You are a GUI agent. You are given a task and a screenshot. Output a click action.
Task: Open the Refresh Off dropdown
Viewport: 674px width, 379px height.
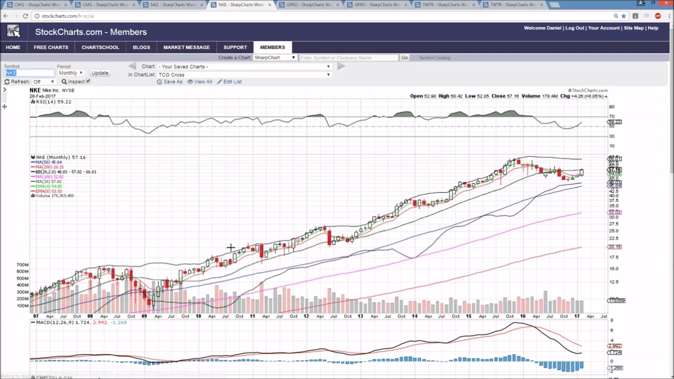pyautogui.click(x=44, y=82)
